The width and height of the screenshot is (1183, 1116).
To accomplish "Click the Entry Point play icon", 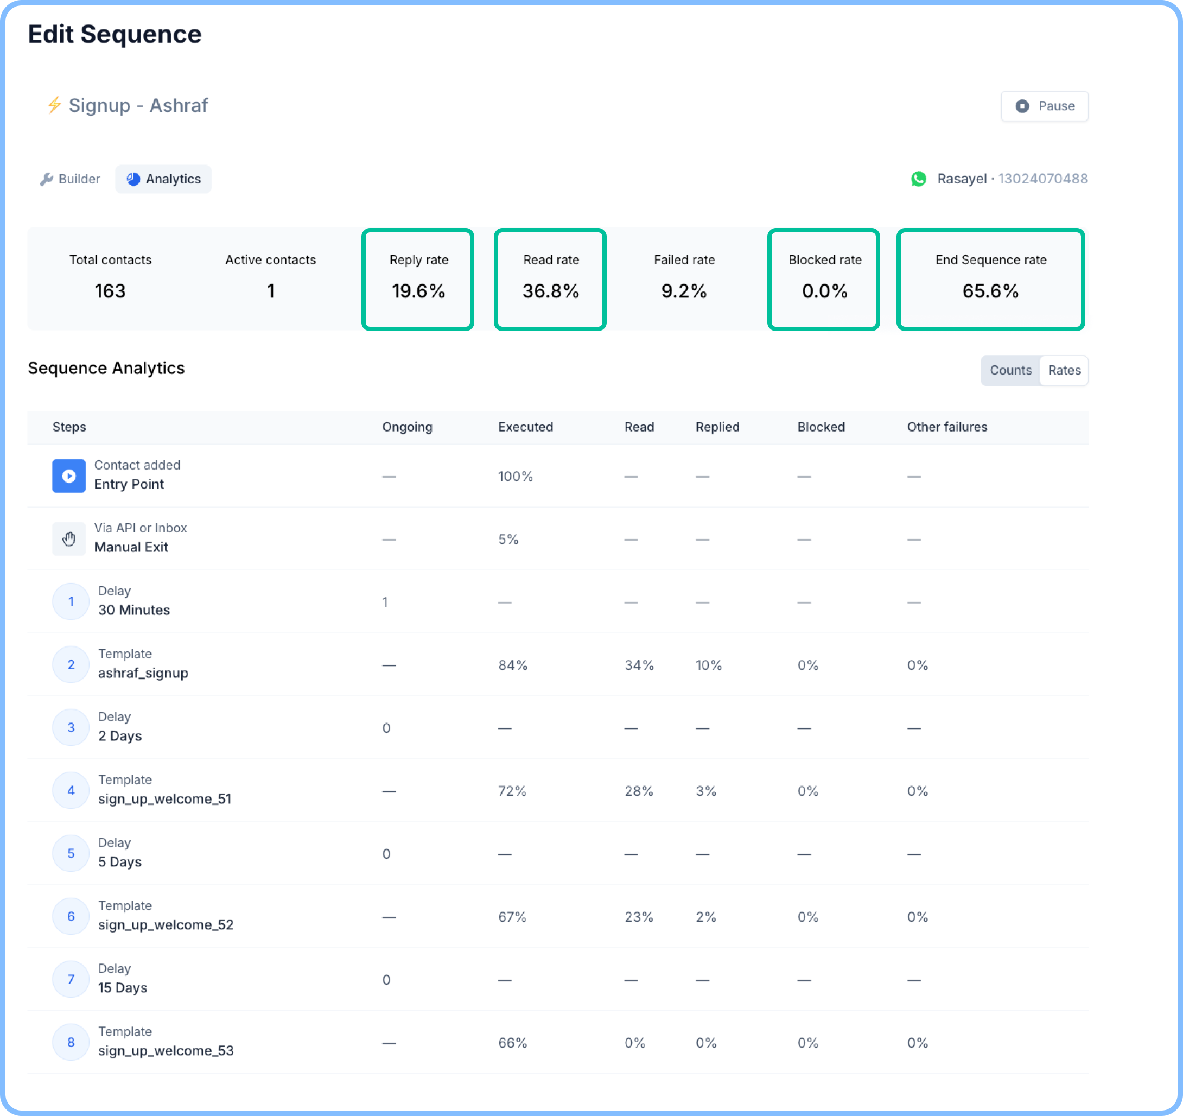I will [68, 475].
